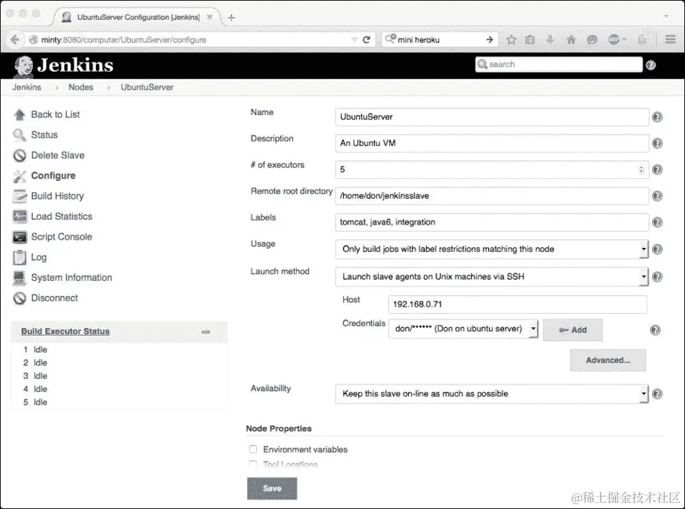Enable the Environment variables checkbox
685x509 pixels.
[x=253, y=449]
